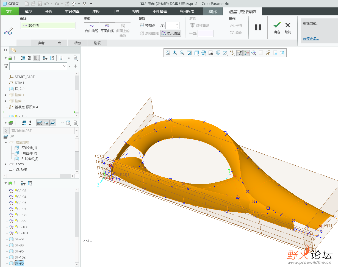Viewport: 338px width, 267px height.
Task: Toggle the tree columns display icon
Action: tap(36, 58)
